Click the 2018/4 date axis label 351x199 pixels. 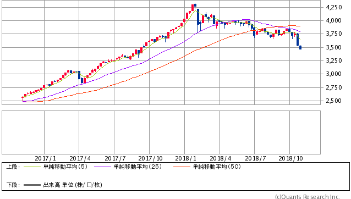(221, 158)
